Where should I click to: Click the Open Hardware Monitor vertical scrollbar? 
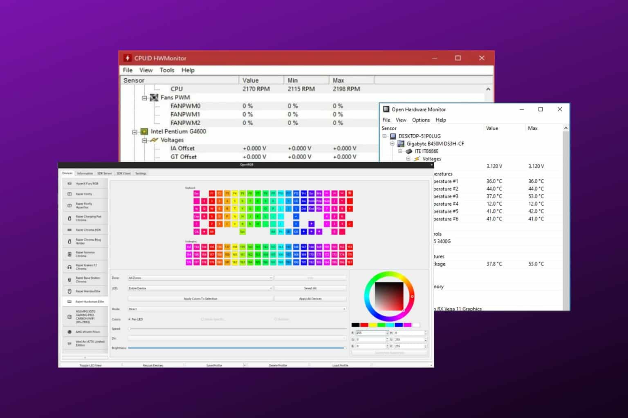pyautogui.click(x=566, y=218)
